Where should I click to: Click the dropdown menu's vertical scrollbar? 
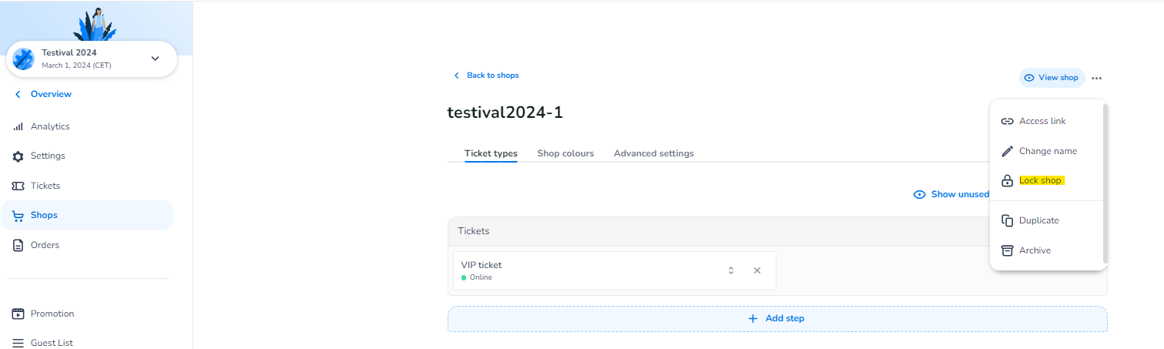[1104, 184]
